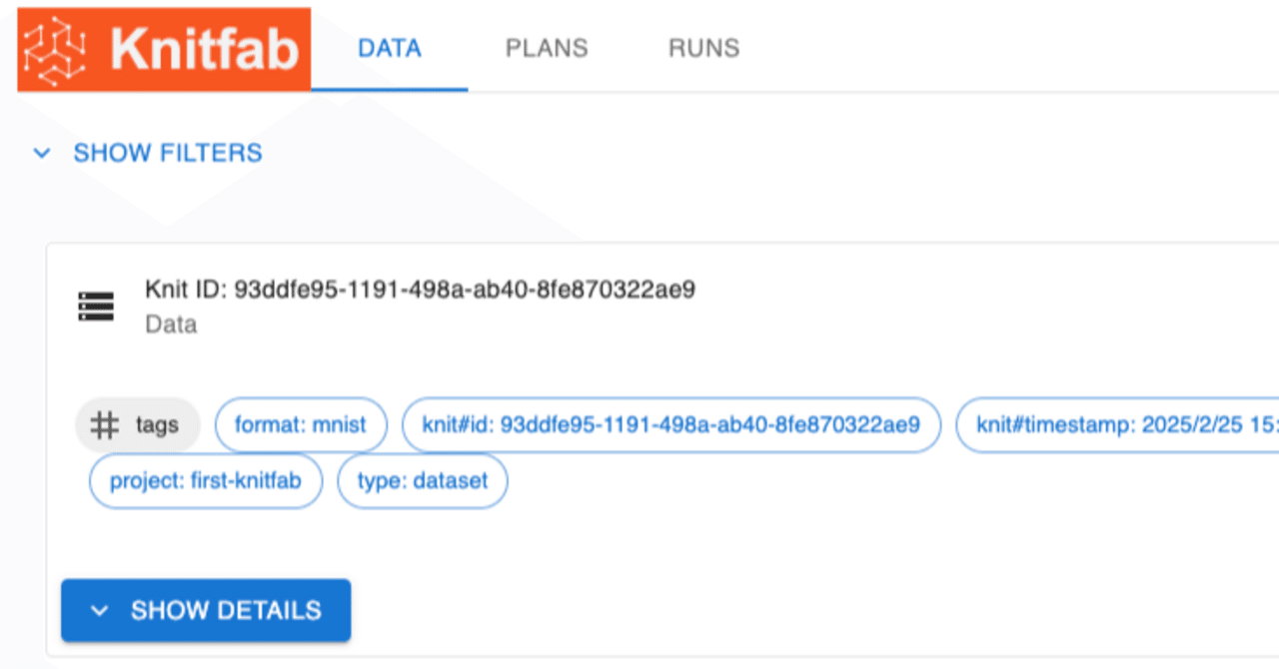Switch to the PLANS tab
Screen dimensions: 1279x669
(x=547, y=47)
